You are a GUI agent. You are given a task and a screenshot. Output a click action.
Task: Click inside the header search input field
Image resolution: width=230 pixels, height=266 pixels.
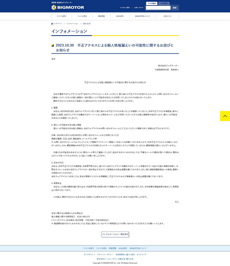158,8
